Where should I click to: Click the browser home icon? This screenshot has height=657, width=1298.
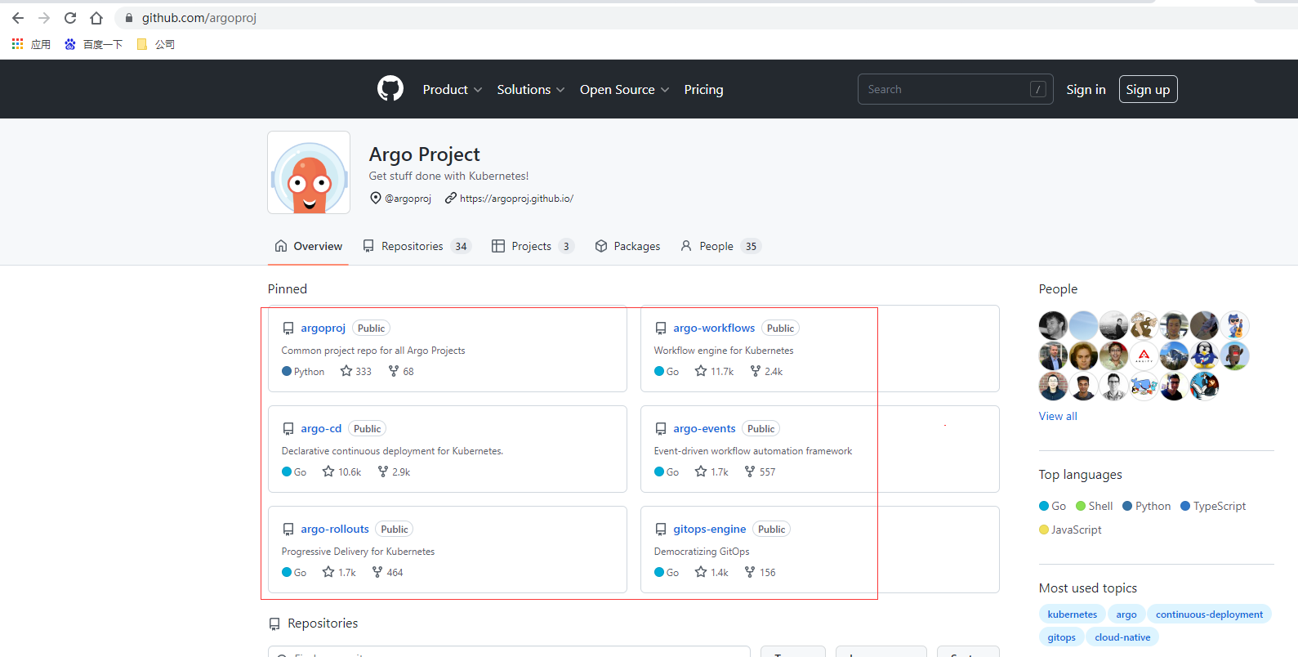click(96, 18)
